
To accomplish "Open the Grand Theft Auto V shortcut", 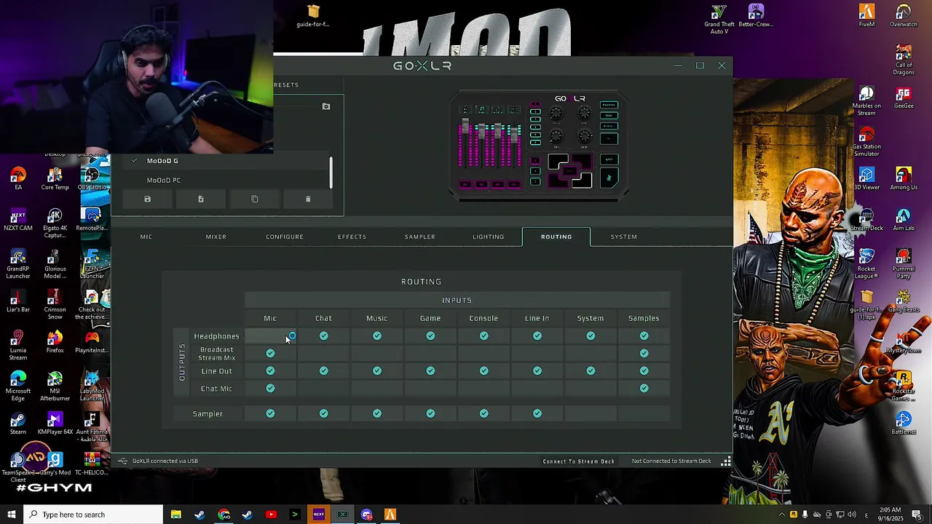I will (719, 19).
